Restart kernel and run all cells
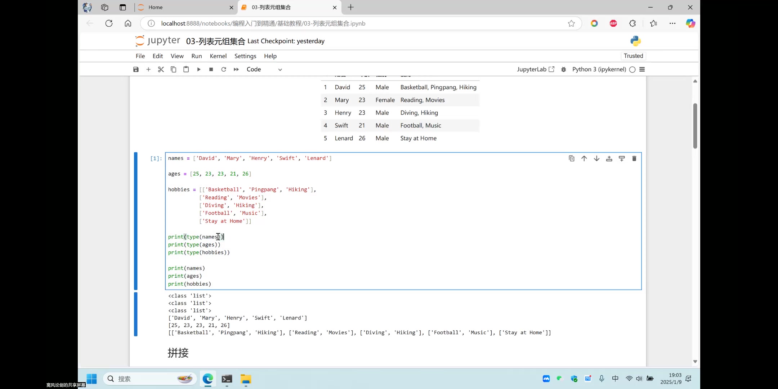The height and width of the screenshot is (389, 778). (x=236, y=70)
